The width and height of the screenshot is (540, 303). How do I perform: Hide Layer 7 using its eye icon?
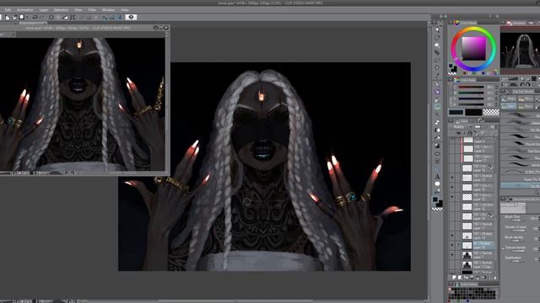click(452, 254)
